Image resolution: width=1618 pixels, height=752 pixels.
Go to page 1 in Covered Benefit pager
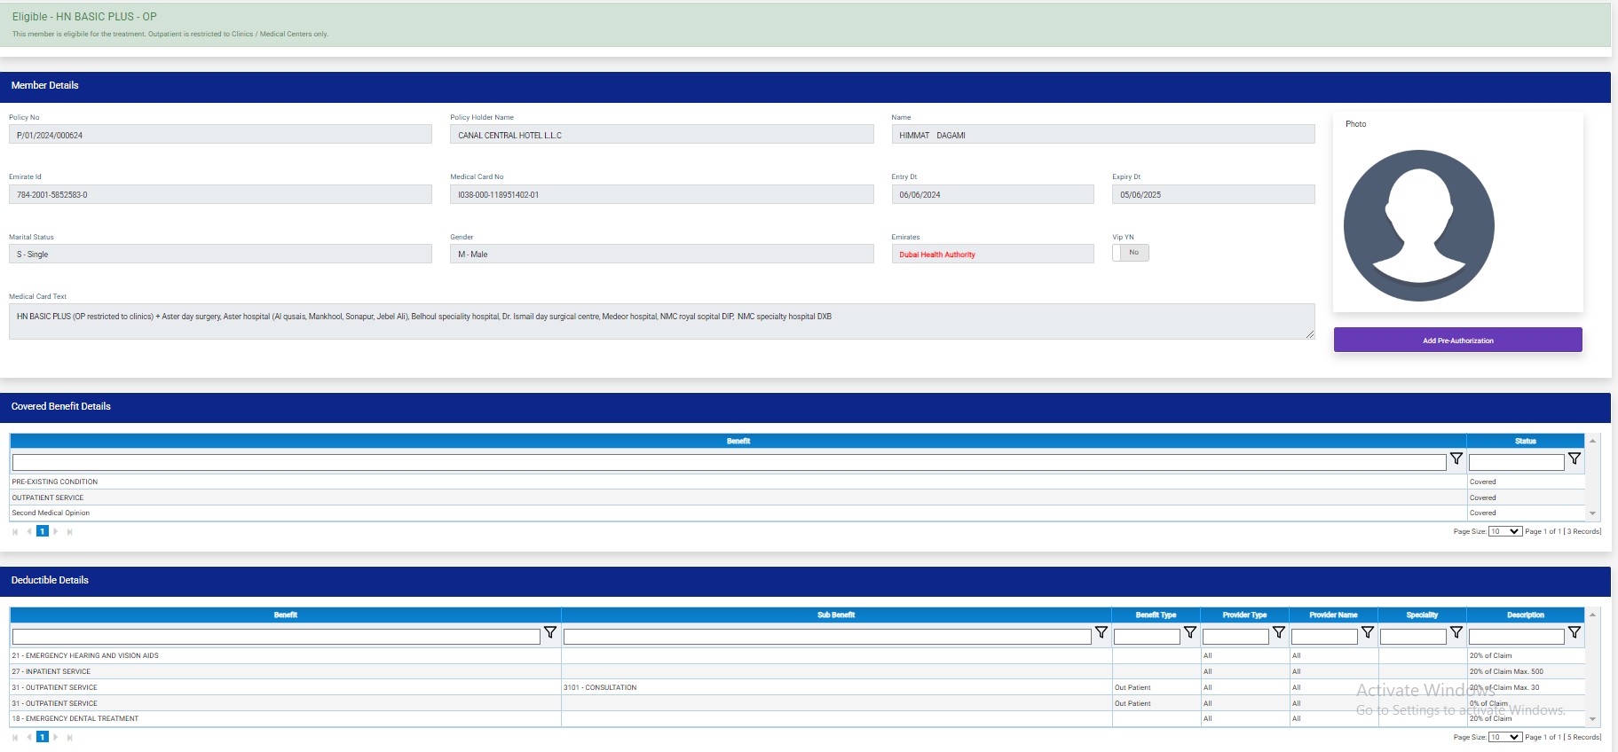coord(42,532)
